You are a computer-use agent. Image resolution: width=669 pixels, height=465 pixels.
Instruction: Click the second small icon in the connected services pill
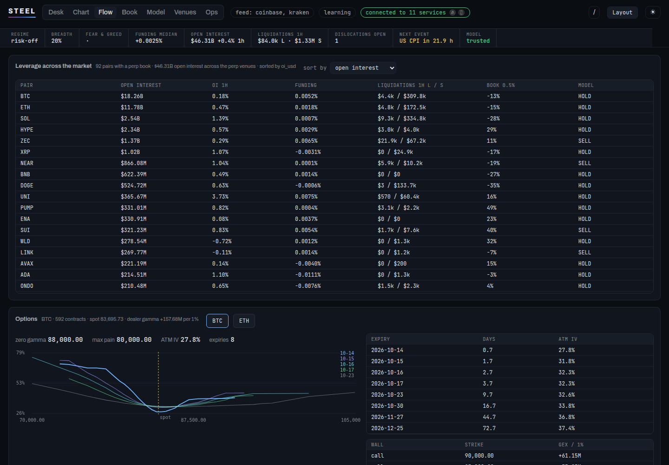tap(461, 13)
